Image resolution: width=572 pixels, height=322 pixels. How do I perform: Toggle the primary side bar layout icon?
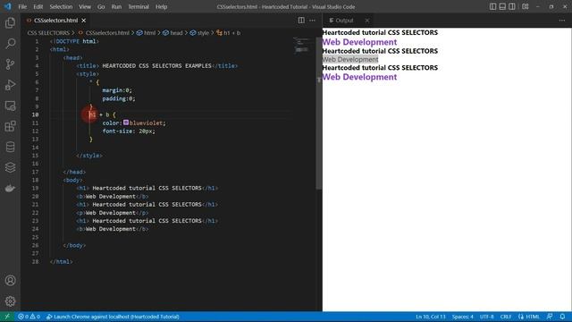pos(492,6)
